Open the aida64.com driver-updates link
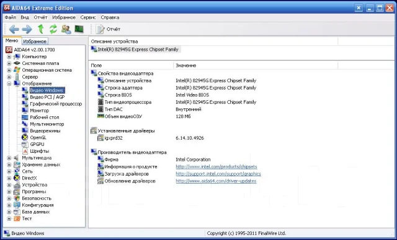 [216, 181]
